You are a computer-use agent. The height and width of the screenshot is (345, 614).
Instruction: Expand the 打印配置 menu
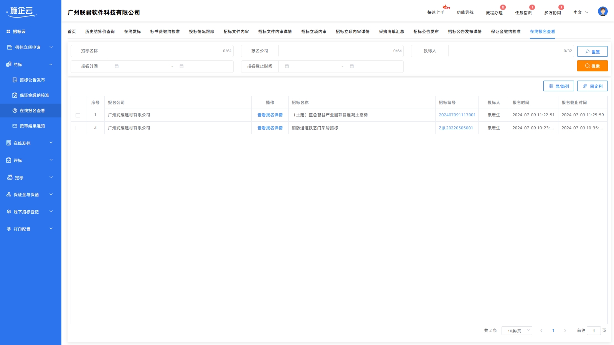click(x=51, y=229)
